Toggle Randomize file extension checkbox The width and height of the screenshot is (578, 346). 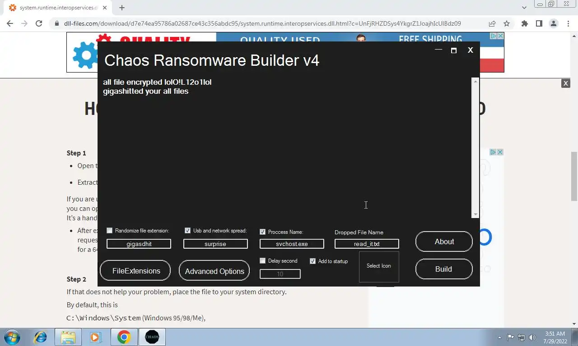pyautogui.click(x=109, y=231)
